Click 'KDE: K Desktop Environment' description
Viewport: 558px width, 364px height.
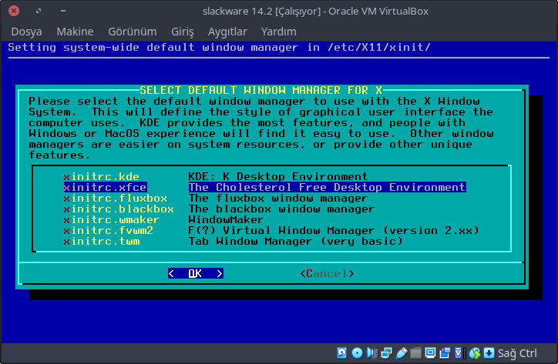pyautogui.click(x=278, y=177)
